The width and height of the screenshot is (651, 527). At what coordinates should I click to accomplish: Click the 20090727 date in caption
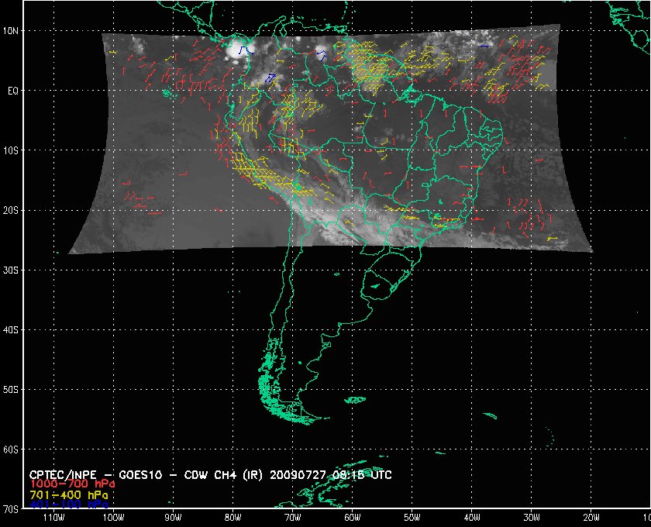click(298, 475)
